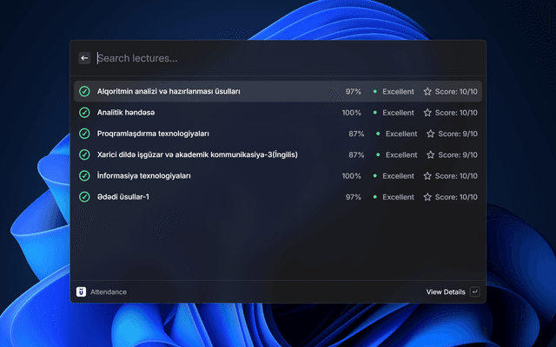Click star icon on İnformasiya texnologiyaları row

[427, 176]
